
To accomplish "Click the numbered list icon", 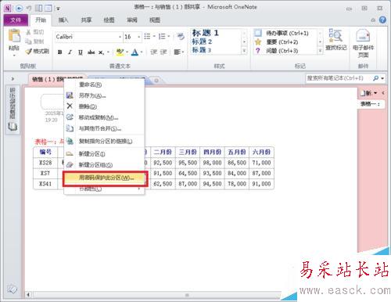I will (x=162, y=36).
